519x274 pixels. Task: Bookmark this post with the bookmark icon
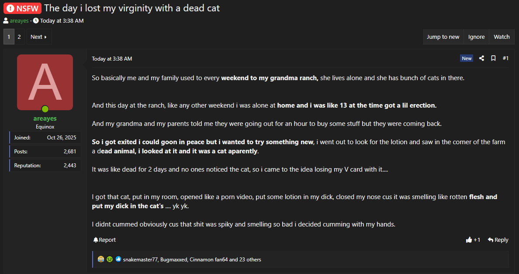pyautogui.click(x=493, y=58)
